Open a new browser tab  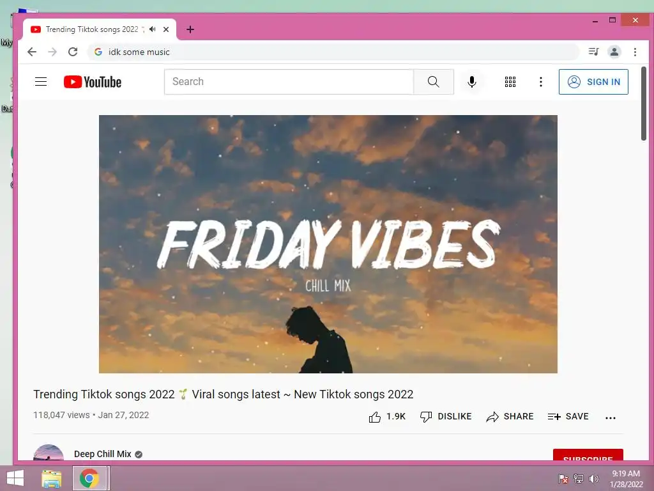coord(190,29)
